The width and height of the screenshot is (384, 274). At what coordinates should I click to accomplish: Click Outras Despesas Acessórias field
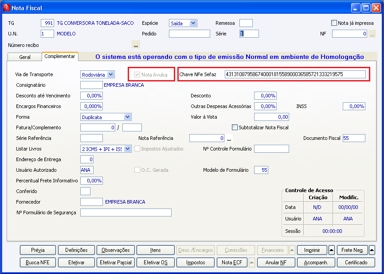coord(265,106)
